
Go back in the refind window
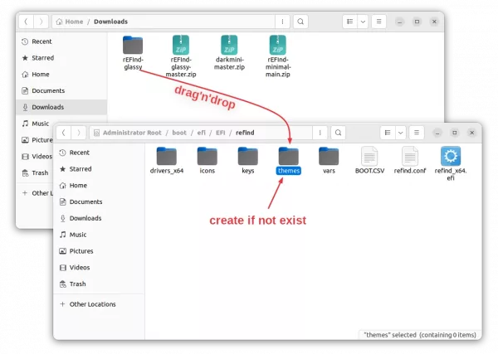63,132
